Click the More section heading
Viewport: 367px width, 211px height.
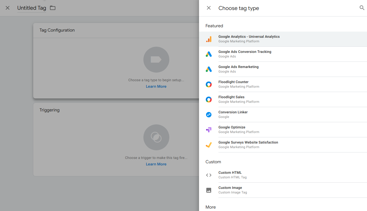211,207
